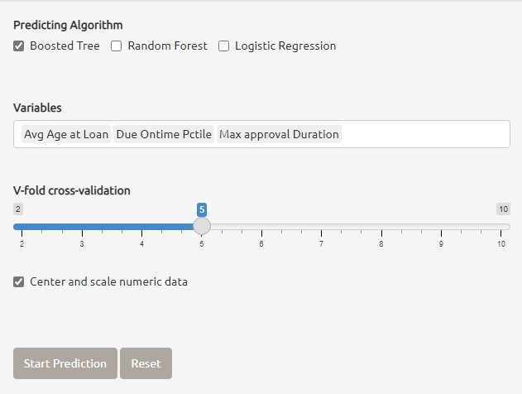Set cross-validation slider to tick 4
The height and width of the screenshot is (394, 522).
(x=141, y=227)
